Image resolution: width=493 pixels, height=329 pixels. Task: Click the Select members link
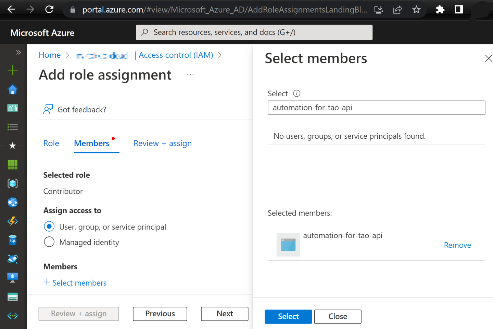pos(75,283)
